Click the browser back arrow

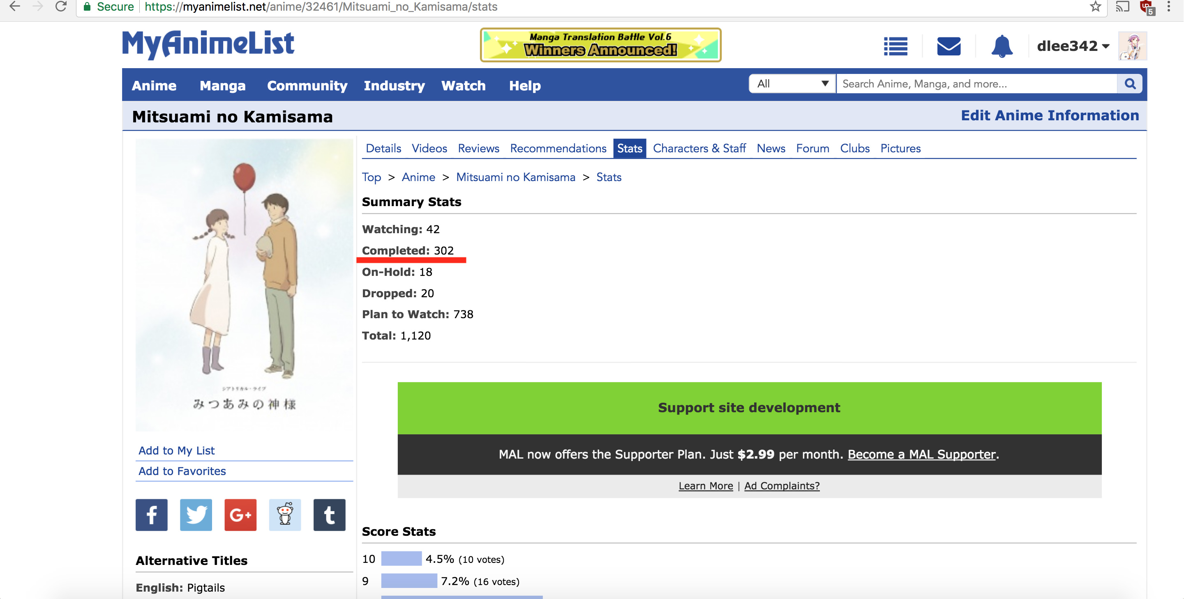pyautogui.click(x=14, y=7)
